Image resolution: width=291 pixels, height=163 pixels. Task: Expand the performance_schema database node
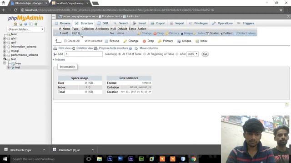[5, 55]
